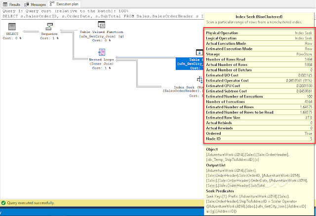Click the Seek Predicates section heading
316x216 pixels.
(x=220, y=191)
